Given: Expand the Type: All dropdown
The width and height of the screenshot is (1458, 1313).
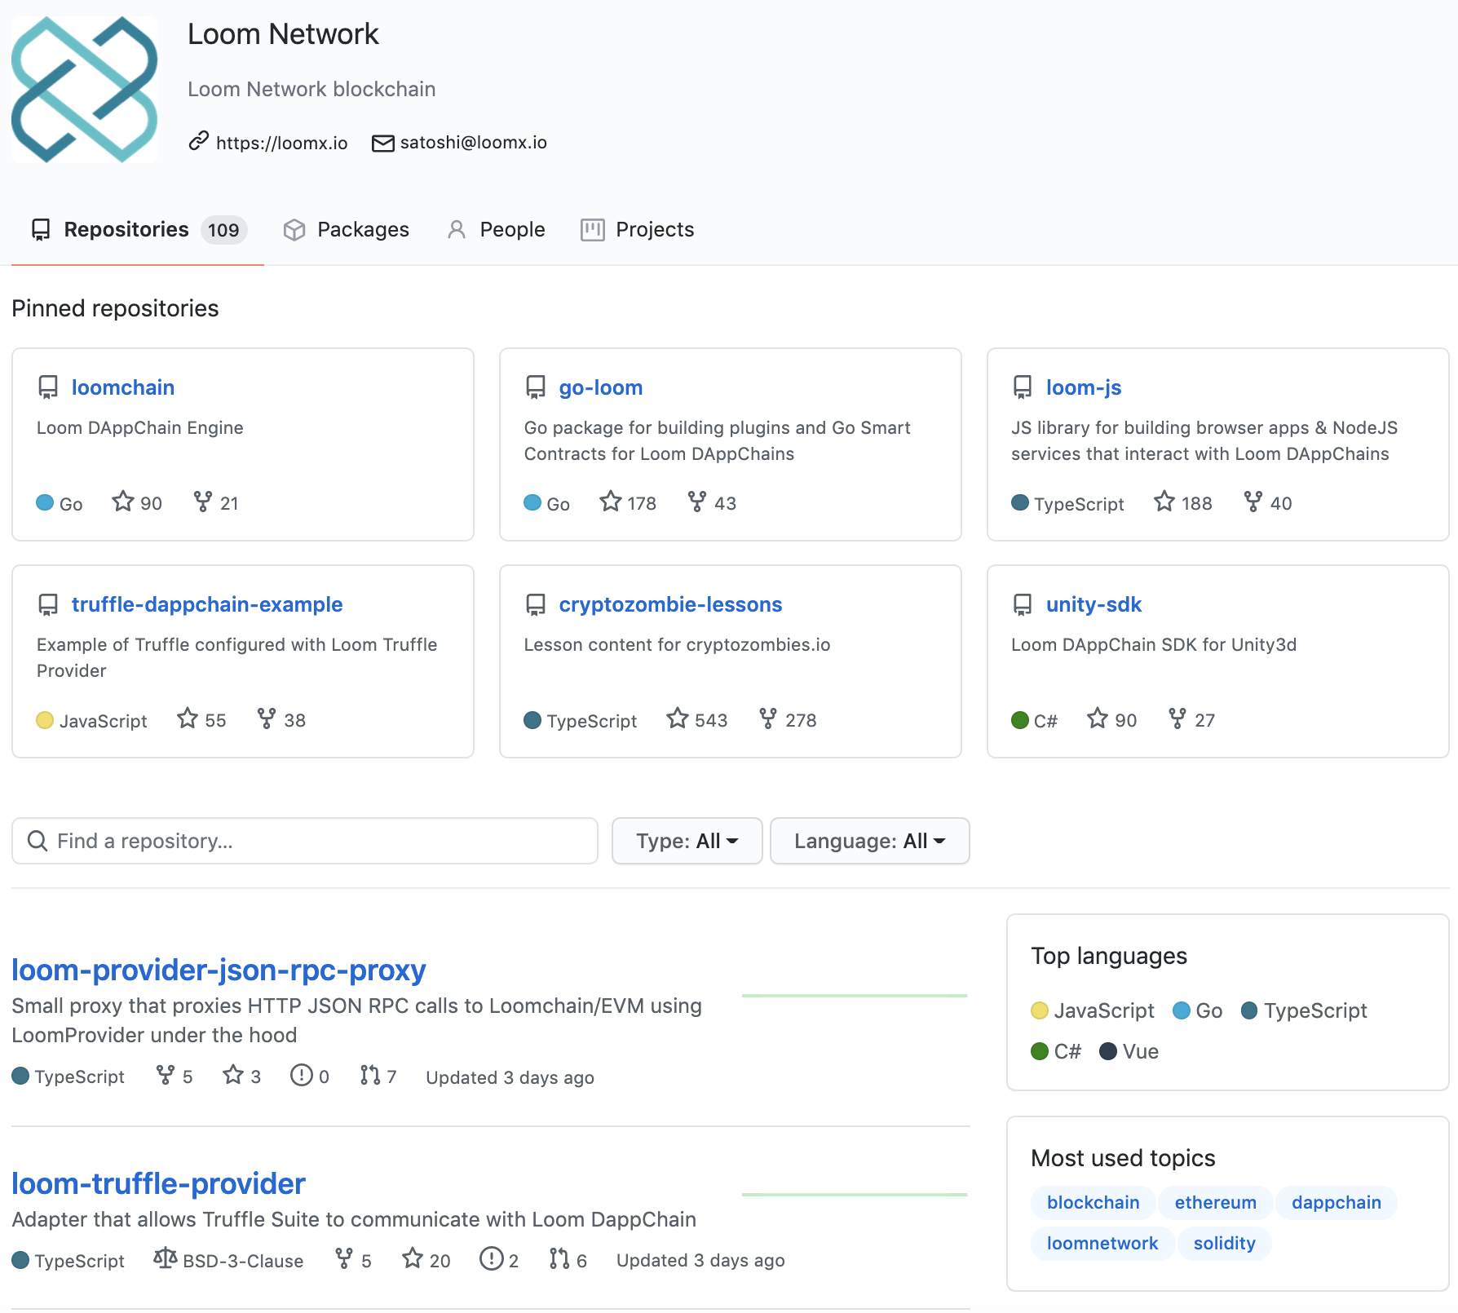Looking at the screenshot, I should pos(687,841).
